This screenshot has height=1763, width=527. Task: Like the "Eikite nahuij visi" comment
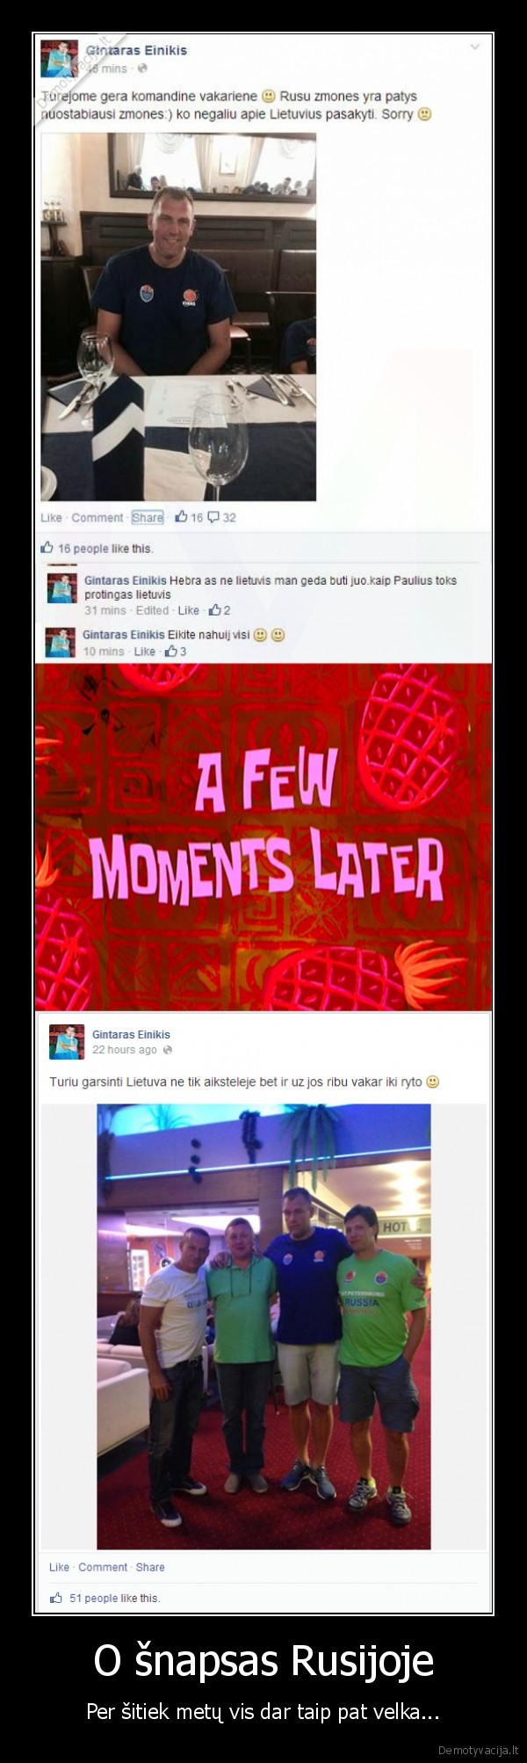[x=144, y=652]
